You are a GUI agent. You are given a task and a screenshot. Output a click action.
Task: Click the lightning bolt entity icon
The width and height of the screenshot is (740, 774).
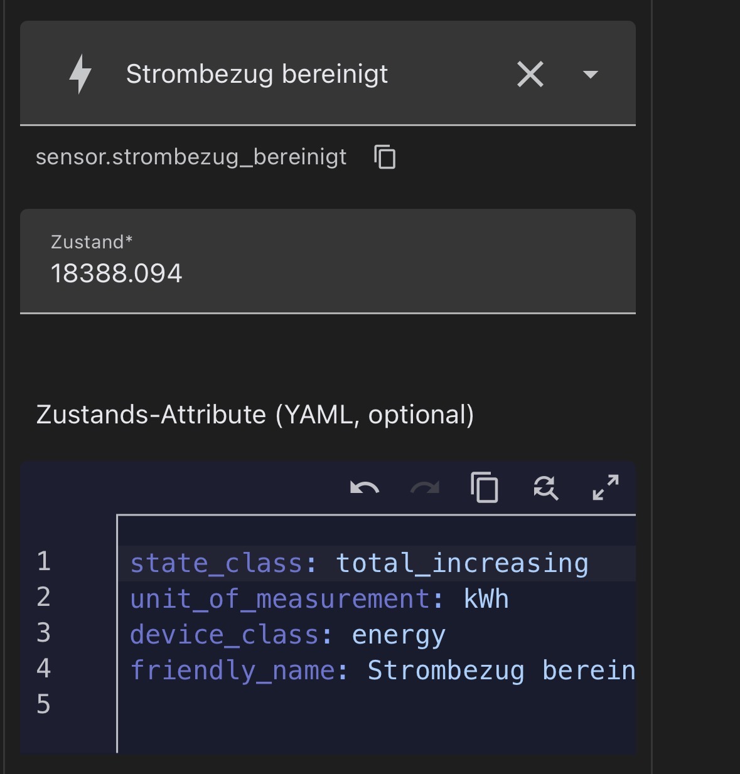tap(80, 74)
